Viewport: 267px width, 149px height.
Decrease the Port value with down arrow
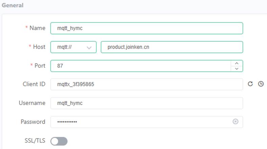(x=237, y=68)
